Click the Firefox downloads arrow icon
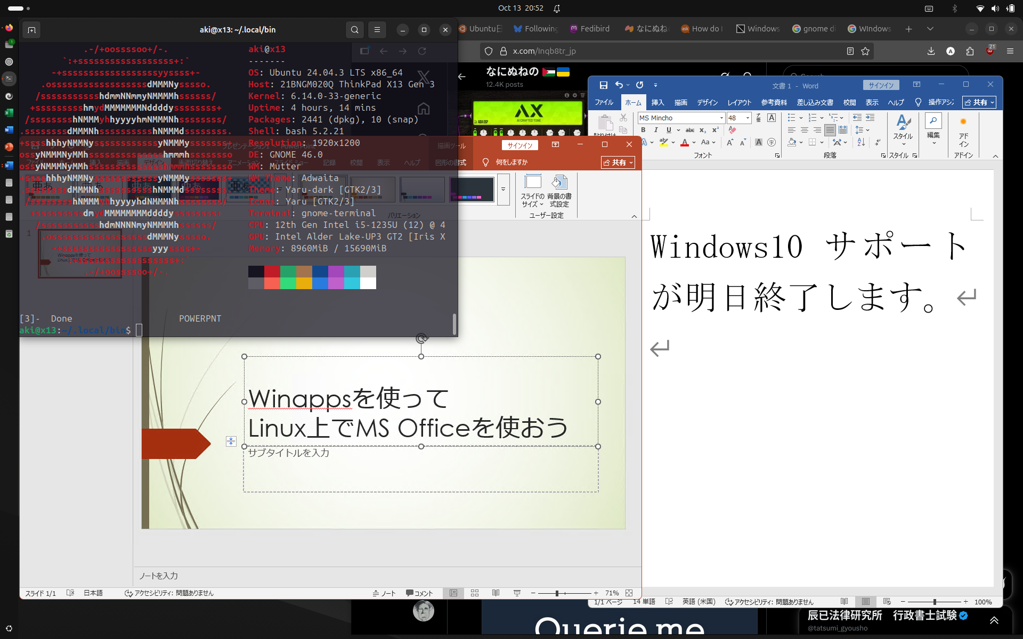Viewport: 1023px width, 639px height. tap(931, 51)
